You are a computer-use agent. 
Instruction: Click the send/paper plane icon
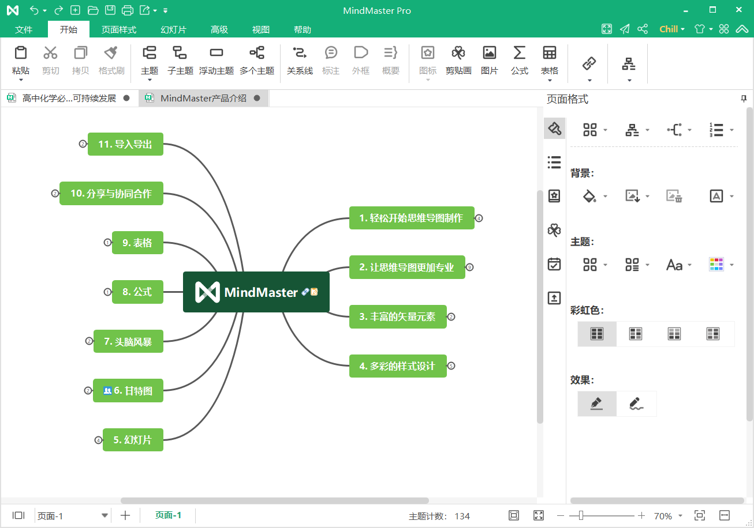[x=625, y=29]
